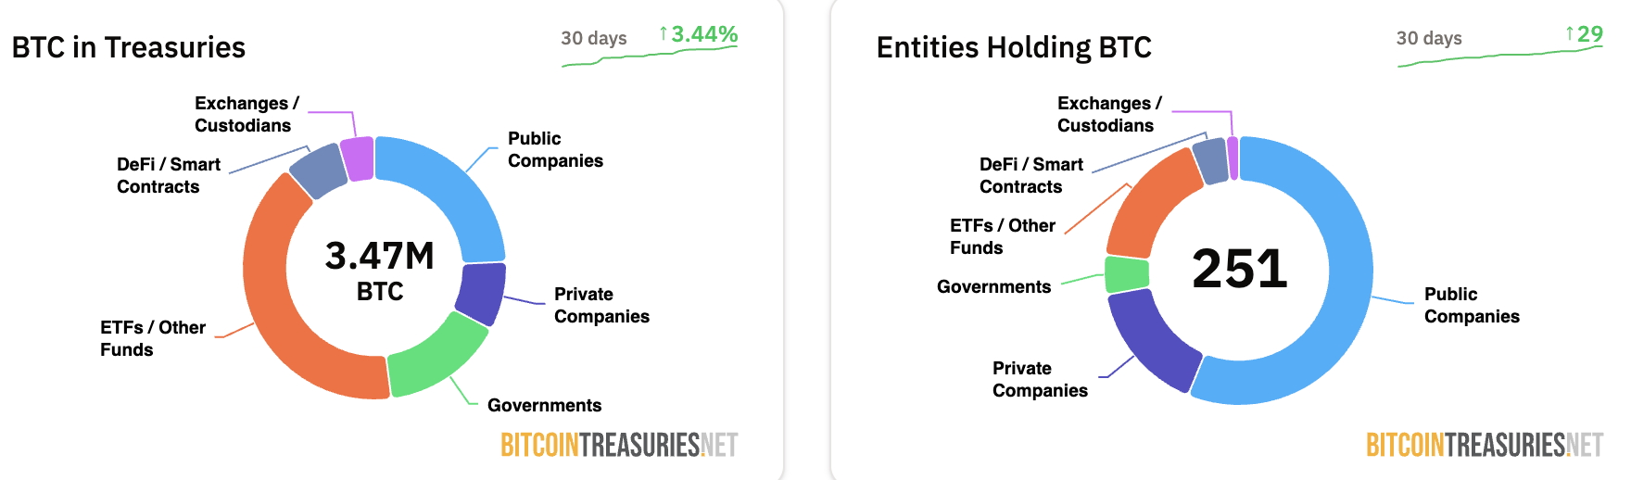Viewport: 1631px width, 480px height.
Task: Select the slate DeFi / Smart Contracts slice on left
Action: [x=319, y=171]
